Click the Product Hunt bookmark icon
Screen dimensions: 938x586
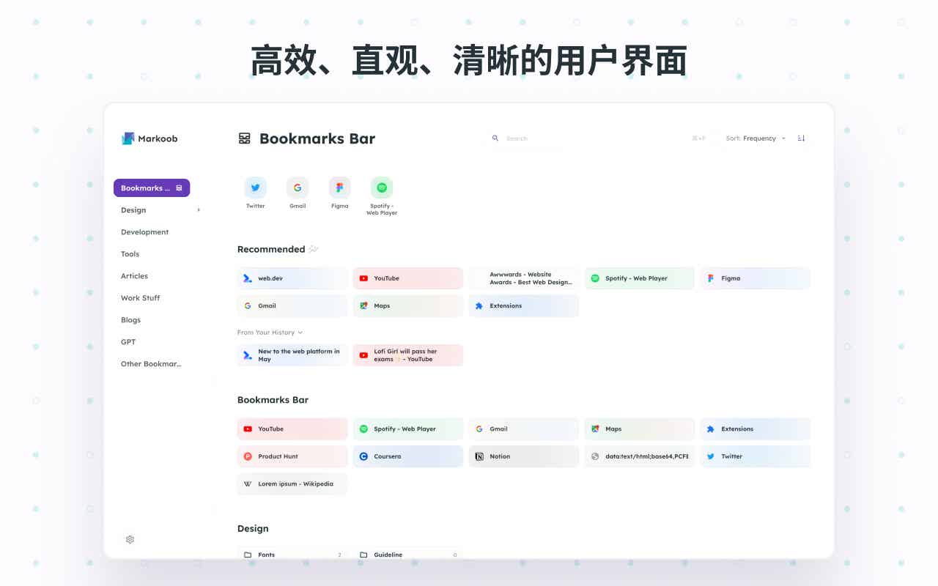(292, 456)
